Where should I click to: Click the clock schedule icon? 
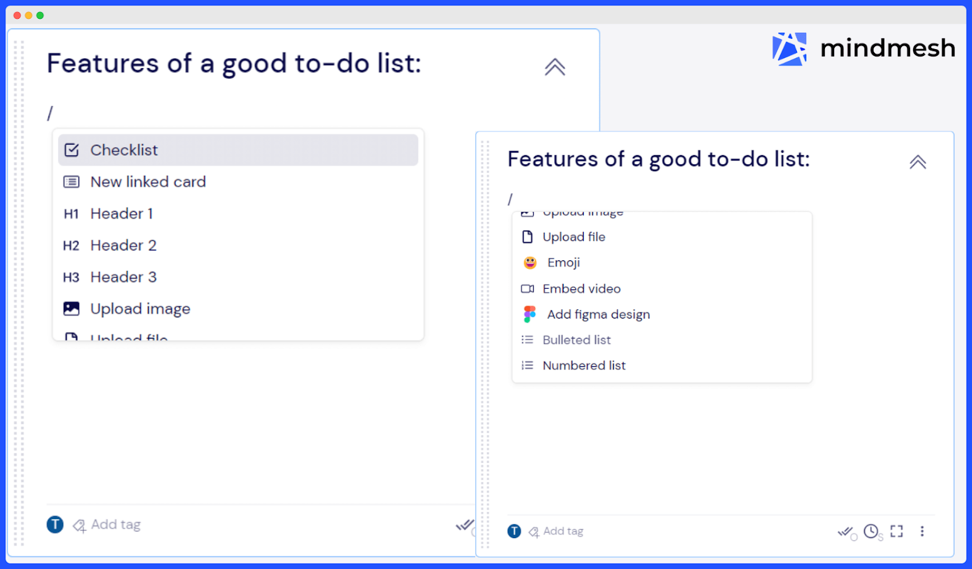(x=871, y=531)
